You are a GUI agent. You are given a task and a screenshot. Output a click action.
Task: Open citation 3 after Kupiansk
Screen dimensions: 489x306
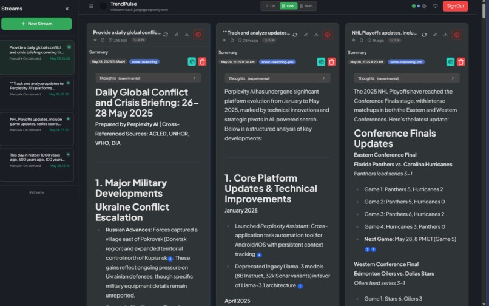click(x=170, y=259)
